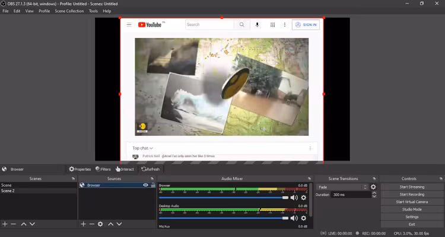Screen dimensions: 445x237
Task: Toggle the Browser source lock
Action: click(153, 185)
